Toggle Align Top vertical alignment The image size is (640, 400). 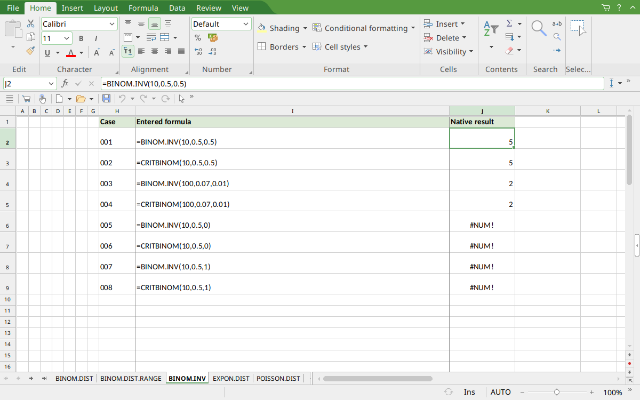tap(128, 23)
